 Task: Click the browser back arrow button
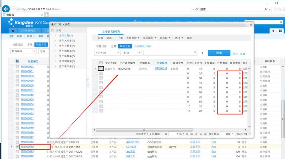click(6, 9)
